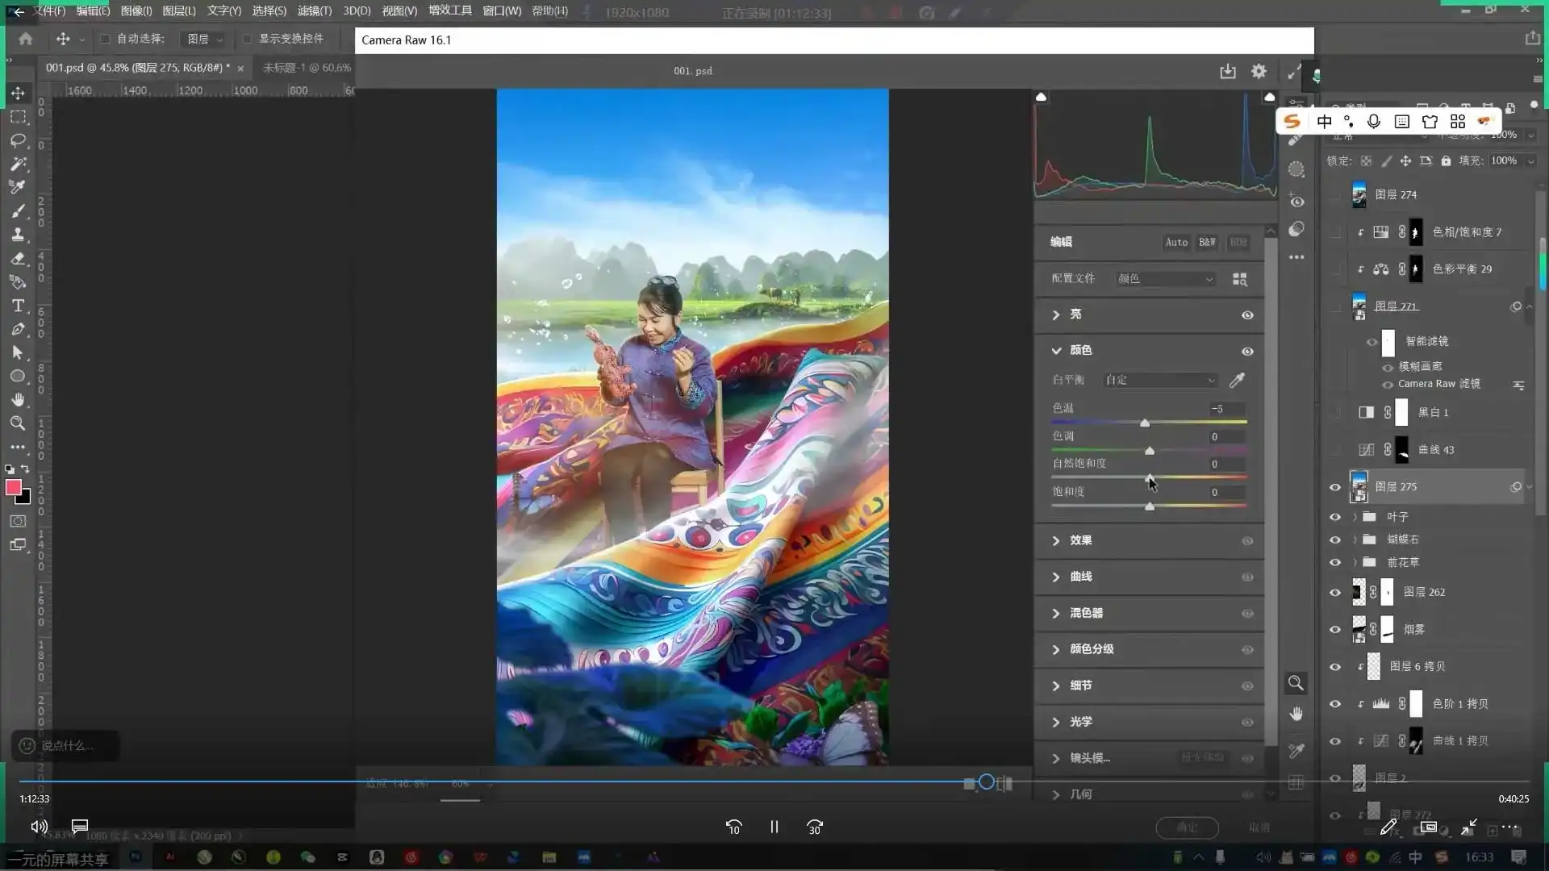This screenshot has width=1549, height=871.
Task: Open the 滤镜(T) menu
Action: click(314, 11)
